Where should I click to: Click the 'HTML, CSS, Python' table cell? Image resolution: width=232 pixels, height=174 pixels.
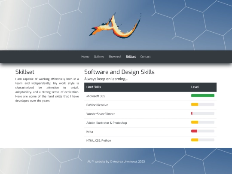pyautogui.click(x=137, y=140)
